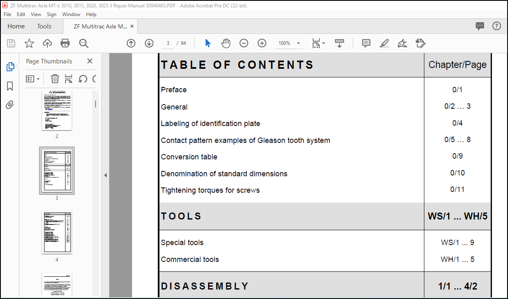Close the ZF Multitrac Axle tab

coord(132,26)
